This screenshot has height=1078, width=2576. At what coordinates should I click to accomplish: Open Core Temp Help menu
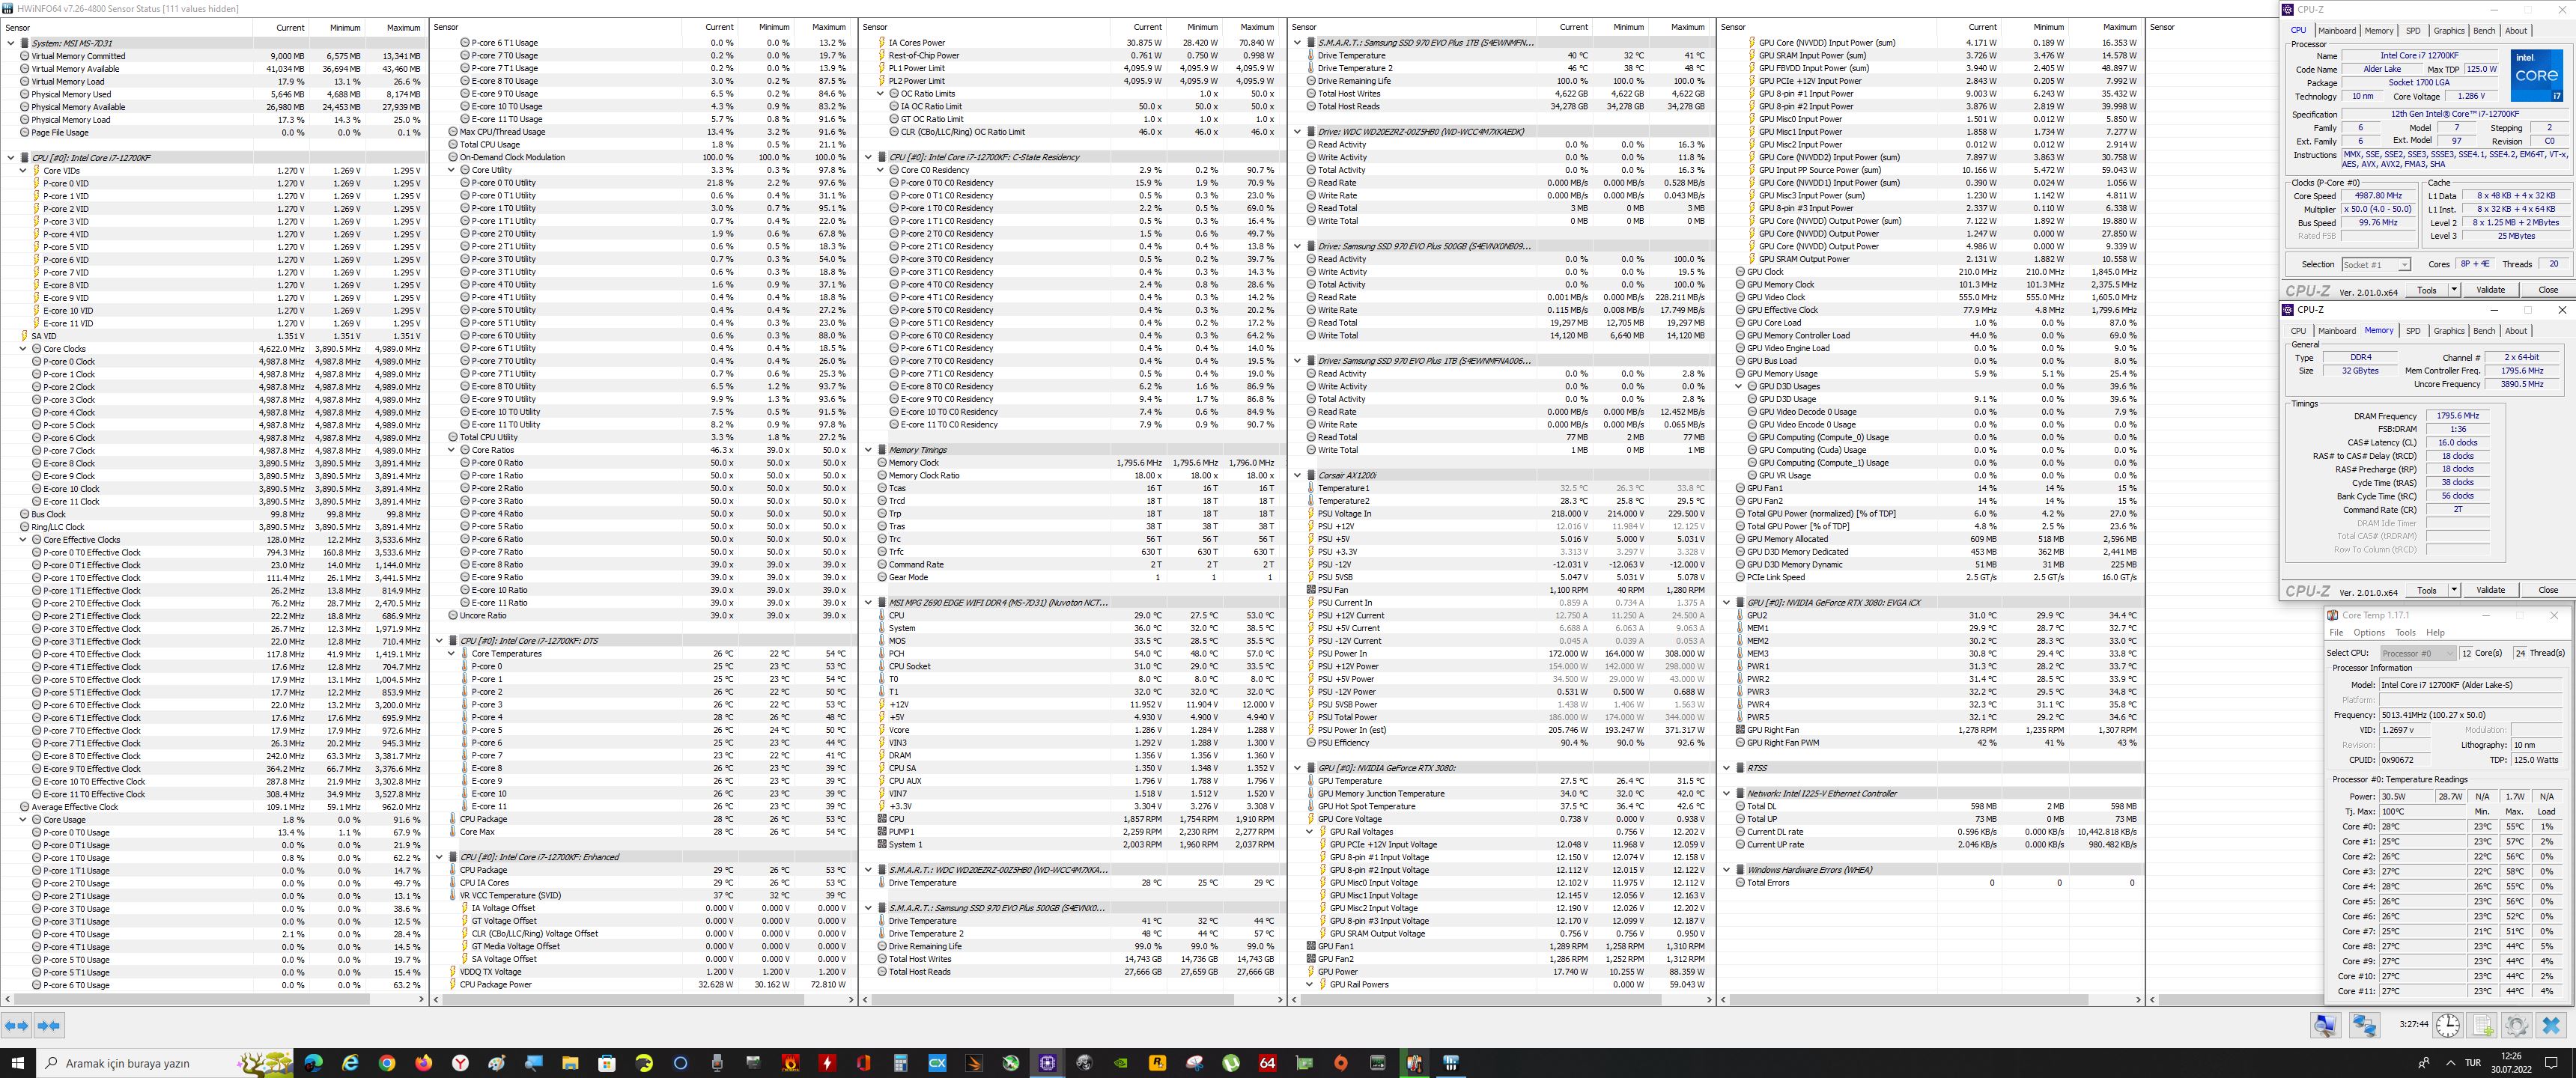[2435, 633]
